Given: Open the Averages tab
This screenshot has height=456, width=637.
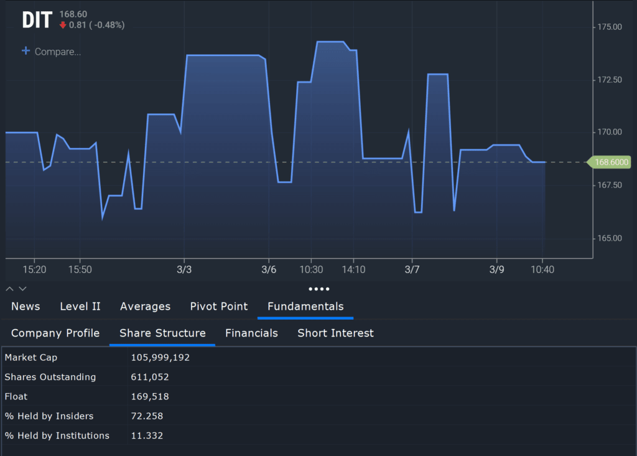Looking at the screenshot, I should click(145, 306).
